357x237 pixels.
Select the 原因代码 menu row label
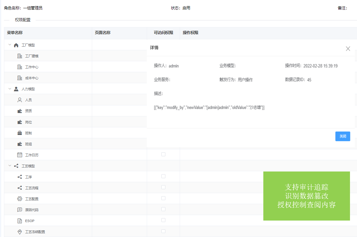point(32,210)
